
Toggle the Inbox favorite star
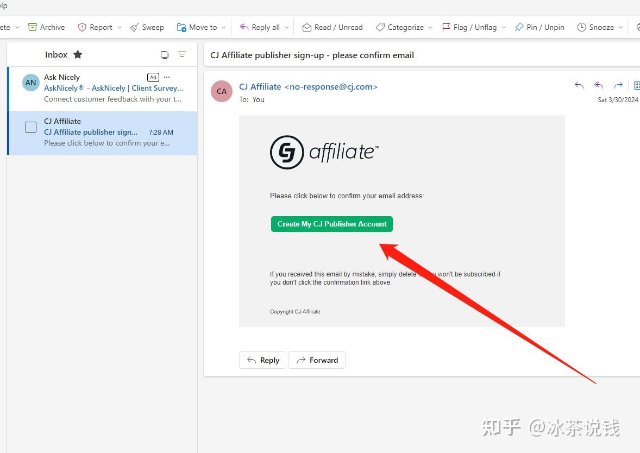(x=78, y=54)
